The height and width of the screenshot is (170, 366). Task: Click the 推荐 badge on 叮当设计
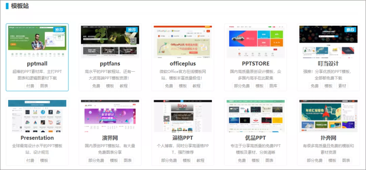(x=350, y=30)
